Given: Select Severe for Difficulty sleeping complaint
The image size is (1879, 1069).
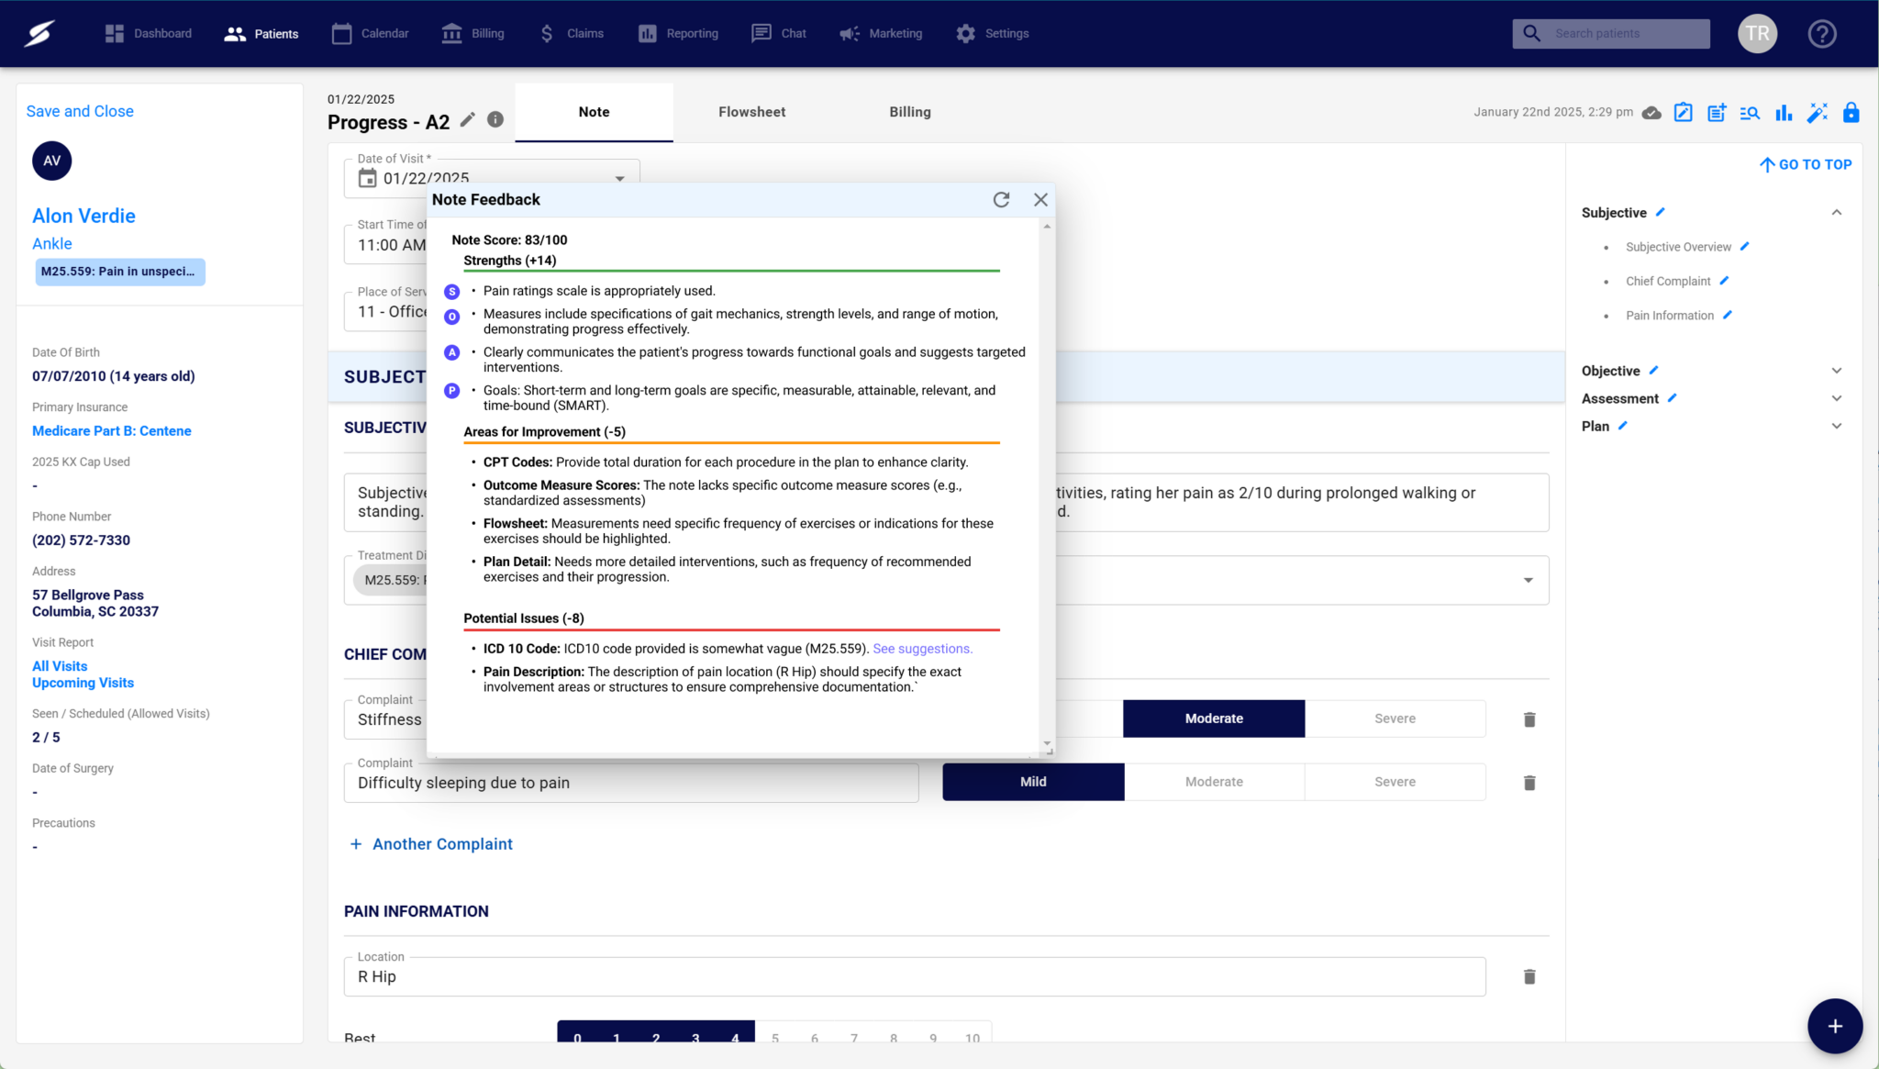Looking at the screenshot, I should point(1394,782).
